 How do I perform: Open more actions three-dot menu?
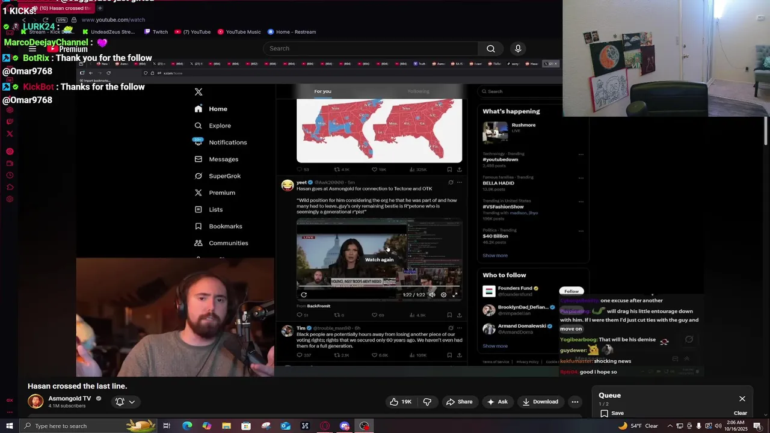[x=575, y=402]
